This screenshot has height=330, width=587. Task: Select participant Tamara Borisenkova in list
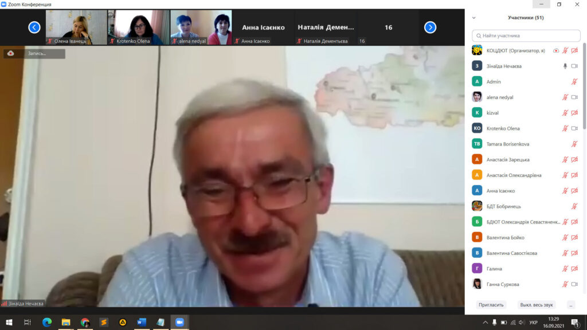(x=507, y=144)
